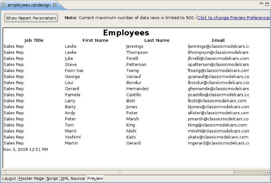This screenshot has width=271, height=183.
Task: Click the first name Peter
Action: pos(70,119)
